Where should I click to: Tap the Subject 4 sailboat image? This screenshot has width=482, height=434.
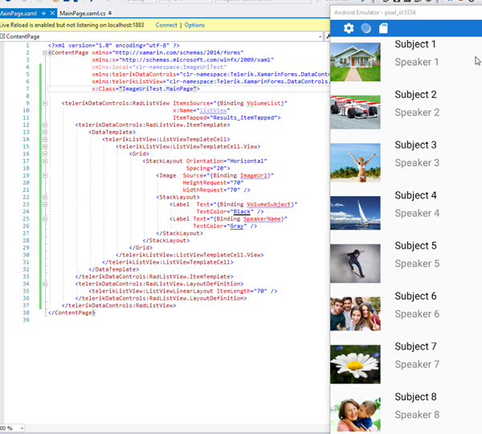pyautogui.click(x=355, y=212)
